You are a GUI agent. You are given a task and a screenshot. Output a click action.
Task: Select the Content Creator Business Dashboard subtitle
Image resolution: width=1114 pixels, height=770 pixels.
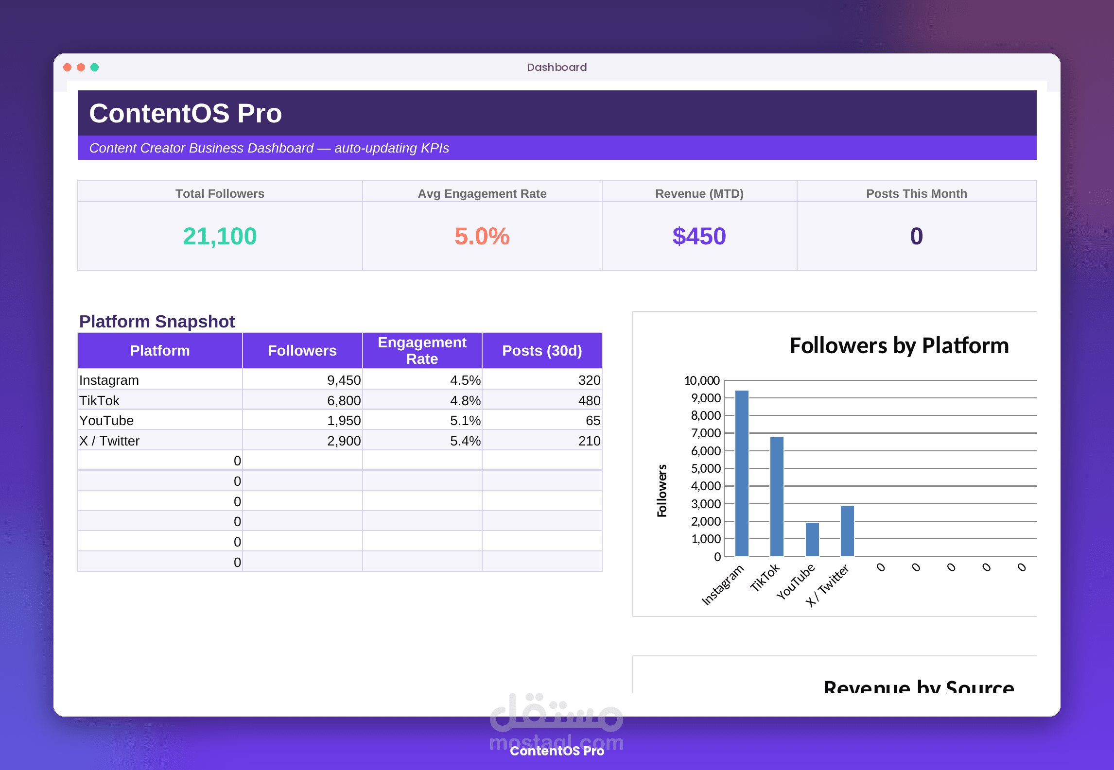[269, 148]
